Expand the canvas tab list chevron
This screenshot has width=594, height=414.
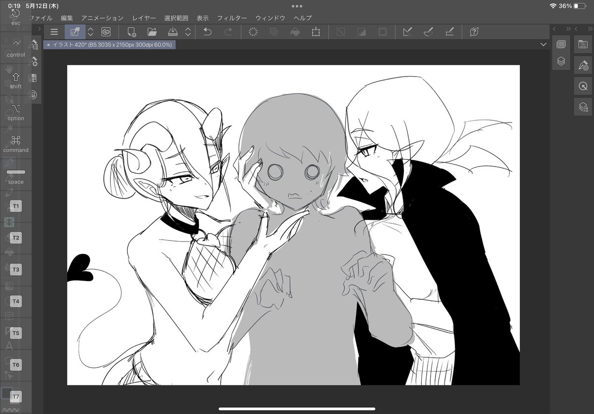coord(544,44)
